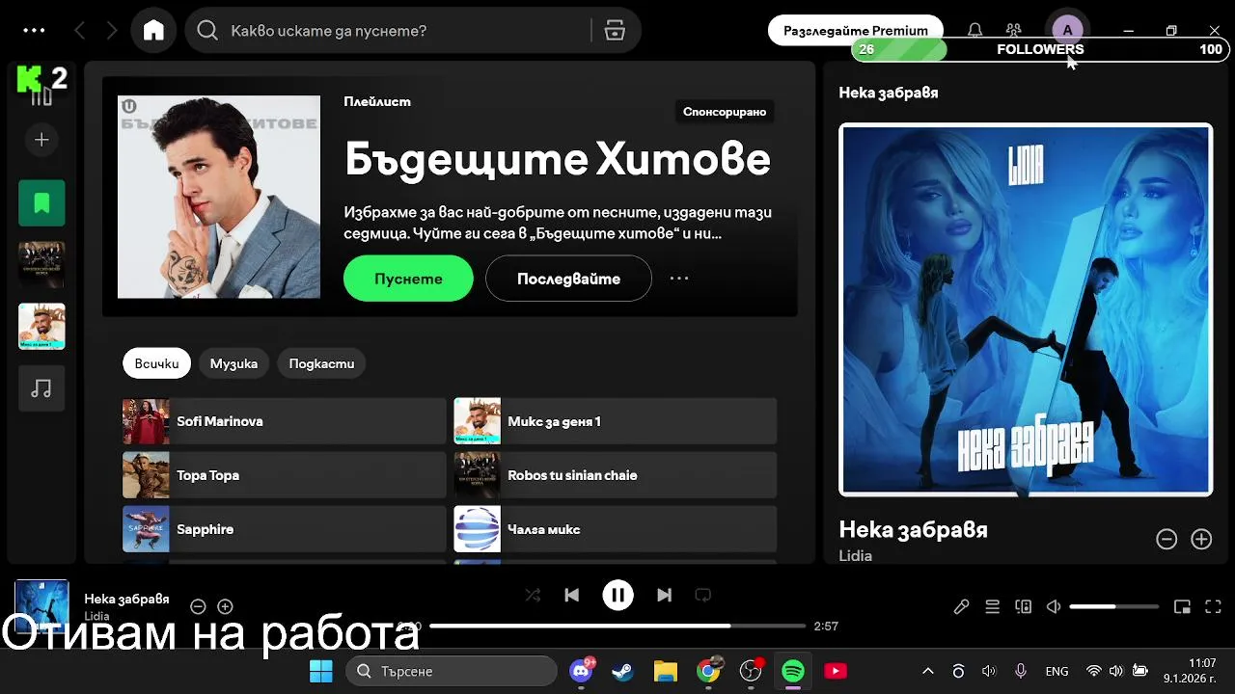Open the Windows Start button
The width and height of the screenshot is (1235, 694).
tap(320, 671)
